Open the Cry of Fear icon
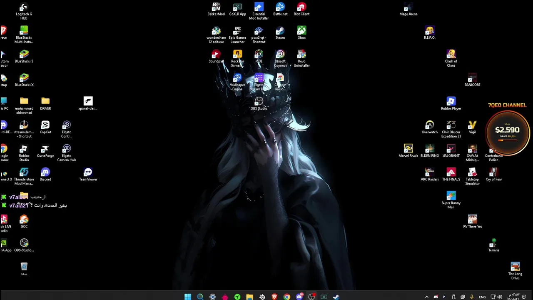Screen dimensions: 533x300 (x=493, y=175)
